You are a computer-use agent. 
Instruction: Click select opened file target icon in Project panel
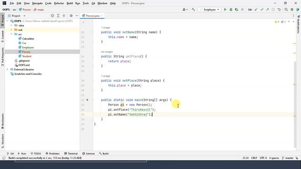pos(52,15)
